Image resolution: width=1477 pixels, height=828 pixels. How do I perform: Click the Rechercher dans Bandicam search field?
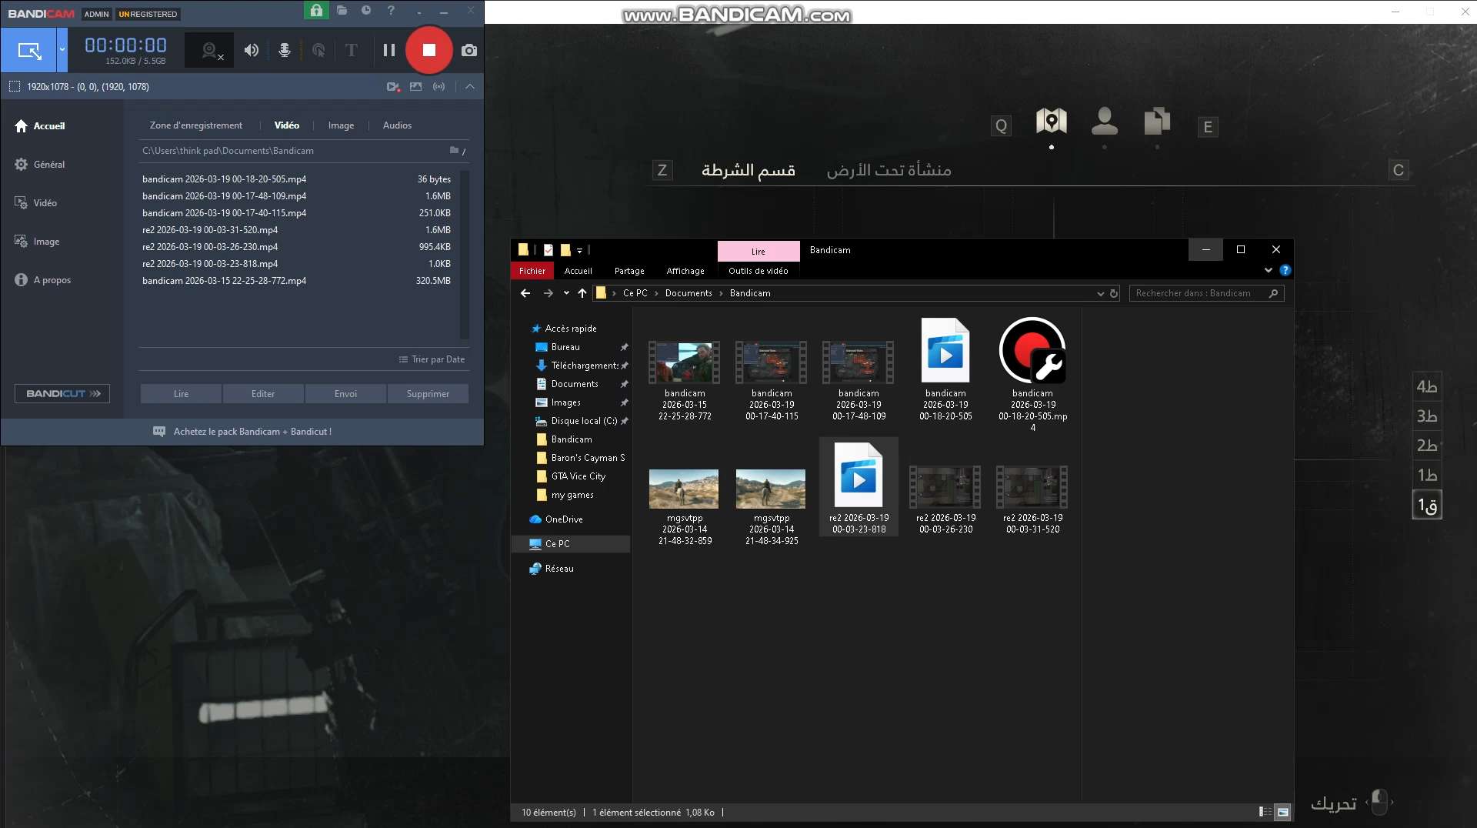tap(1199, 293)
